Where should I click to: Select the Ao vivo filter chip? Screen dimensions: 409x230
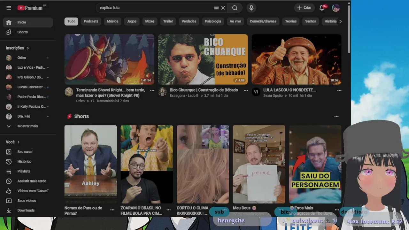point(235,21)
